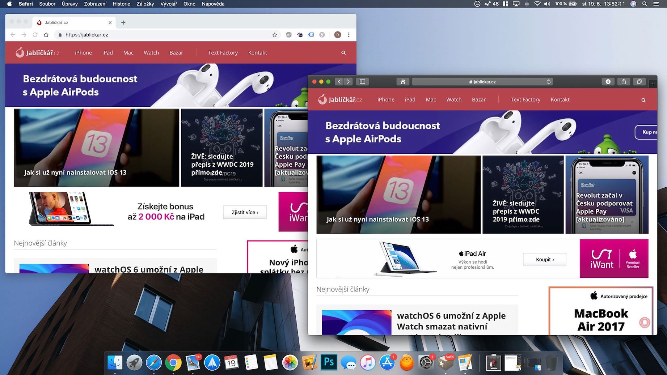
Task: Show Safari's tab overview icon
Action: (639, 82)
